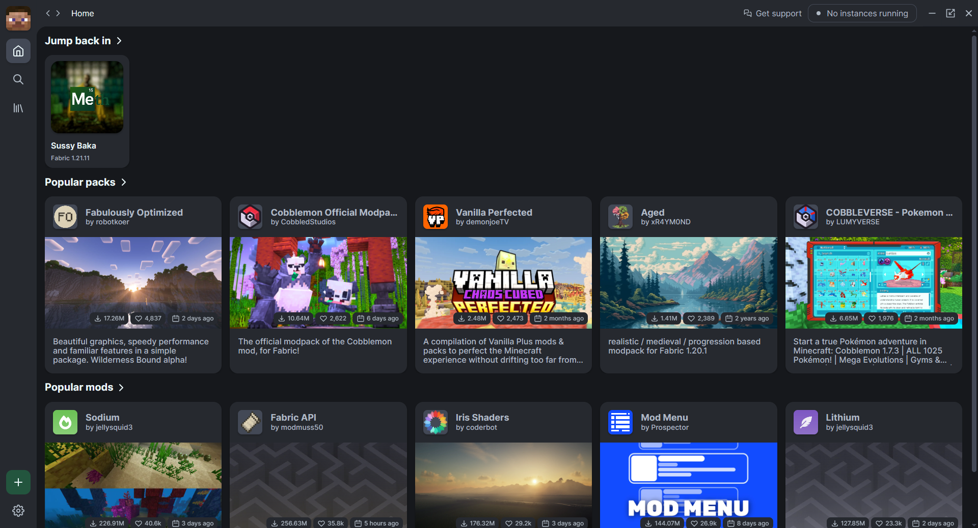Click the Mod Menu list icon

click(x=620, y=422)
